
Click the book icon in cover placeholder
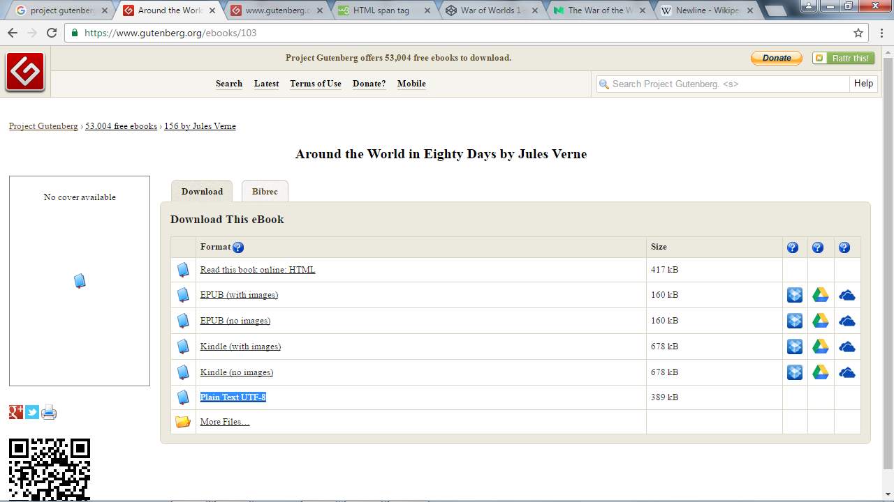point(80,281)
